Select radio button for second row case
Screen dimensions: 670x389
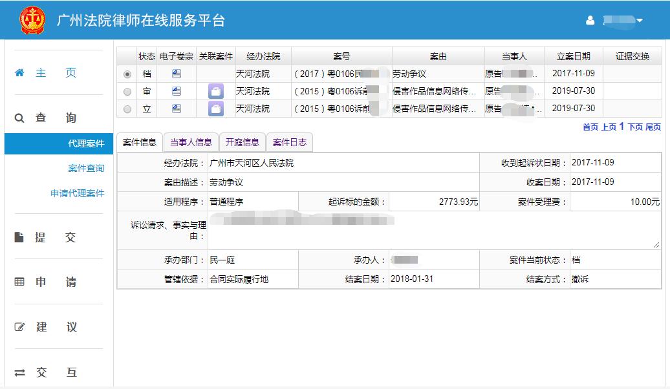click(127, 92)
